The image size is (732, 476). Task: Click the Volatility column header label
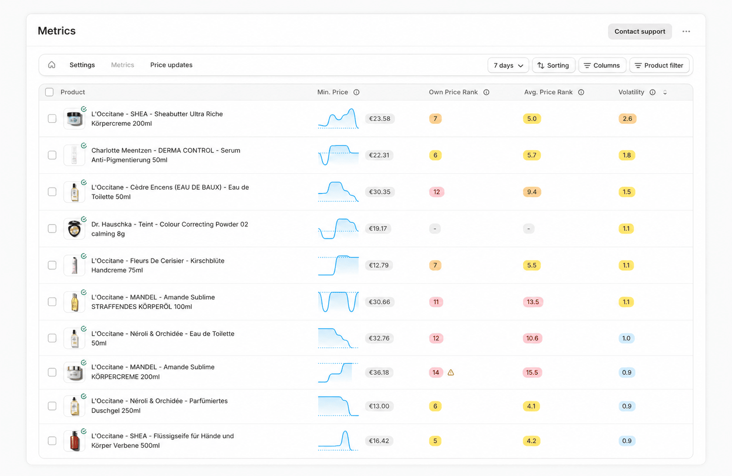[631, 92]
